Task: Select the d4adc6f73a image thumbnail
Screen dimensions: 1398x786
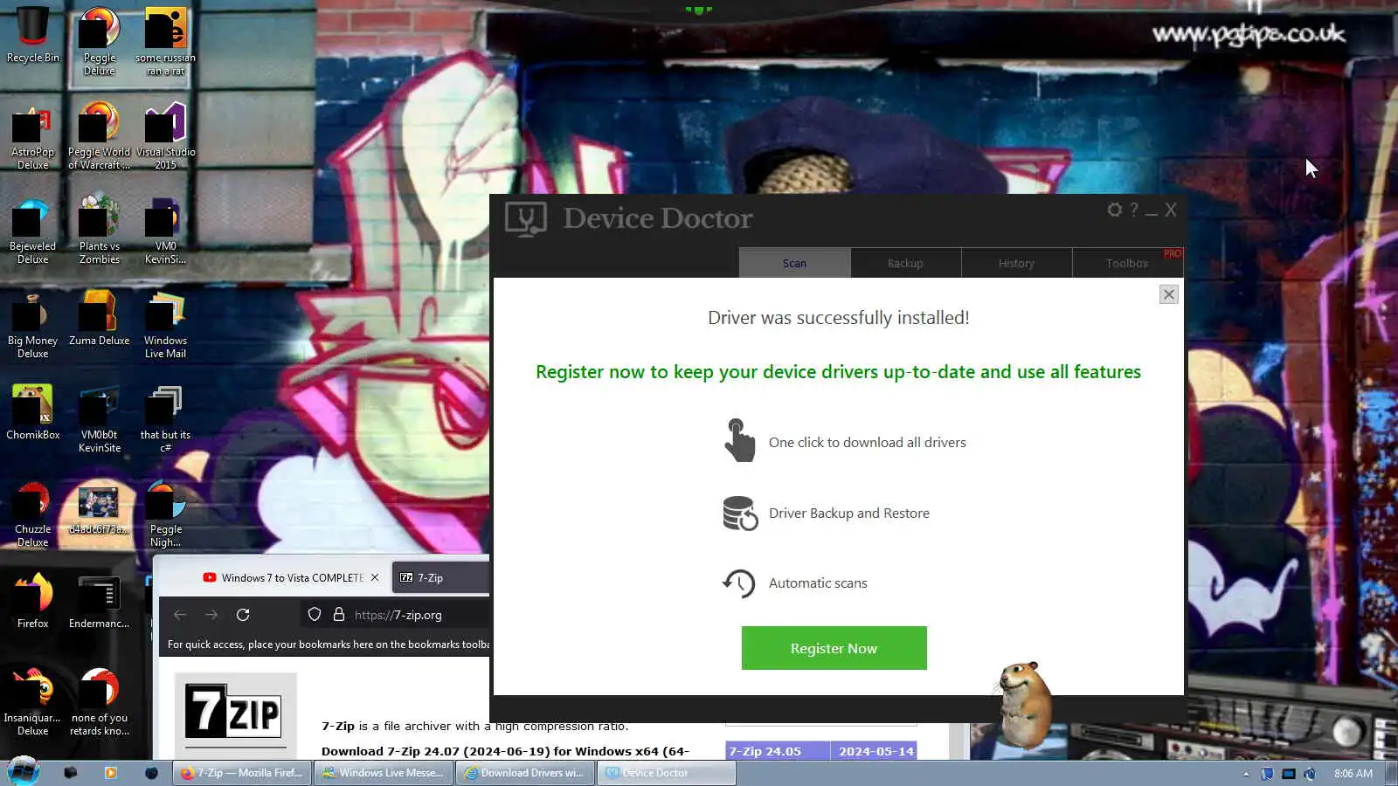Action: [x=100, y=510]
